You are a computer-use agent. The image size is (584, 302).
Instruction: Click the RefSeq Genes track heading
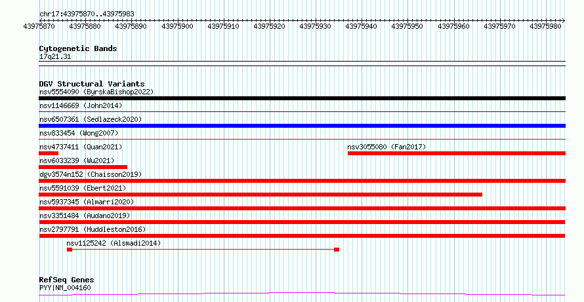[66, 280]
